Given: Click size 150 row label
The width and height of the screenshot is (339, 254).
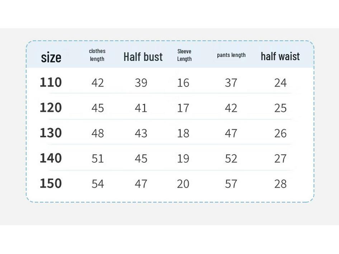Looking at the screenshot, I should [51, 183].
